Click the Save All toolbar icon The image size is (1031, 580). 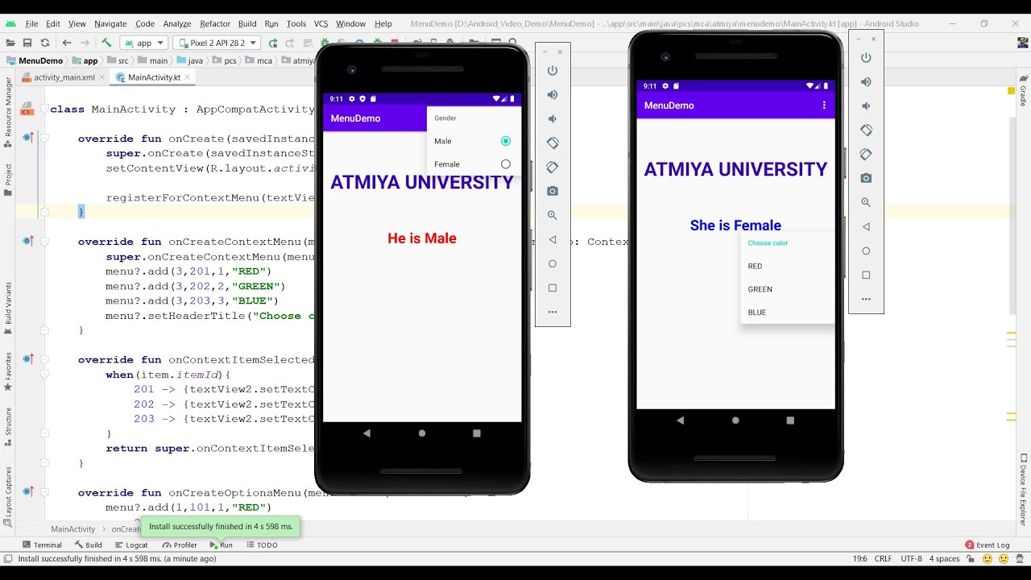(x=27, y=43)
